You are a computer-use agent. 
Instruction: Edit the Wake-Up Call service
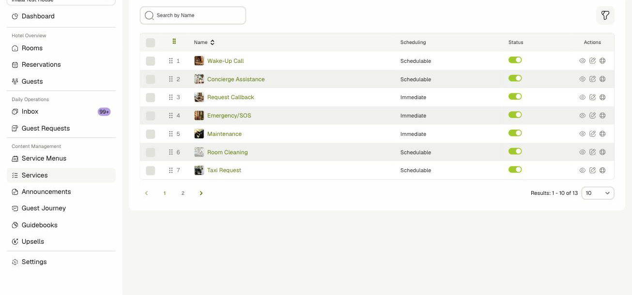point(592,61)
